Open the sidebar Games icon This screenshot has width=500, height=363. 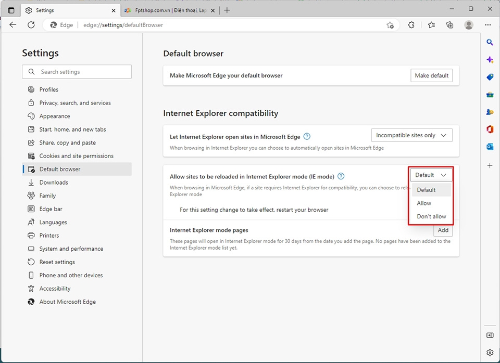coord(490,112)
